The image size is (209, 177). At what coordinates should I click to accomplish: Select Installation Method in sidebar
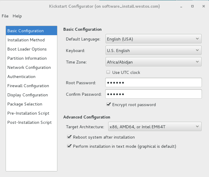(x=26, y=40)
